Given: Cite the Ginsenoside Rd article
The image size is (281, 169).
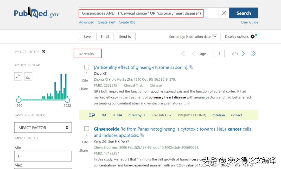Looking at the screenshot, I should (85, 142).
